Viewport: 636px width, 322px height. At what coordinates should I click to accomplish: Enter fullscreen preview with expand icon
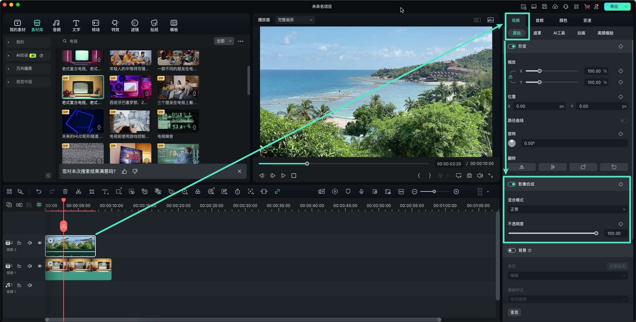[x=491, y=176]
